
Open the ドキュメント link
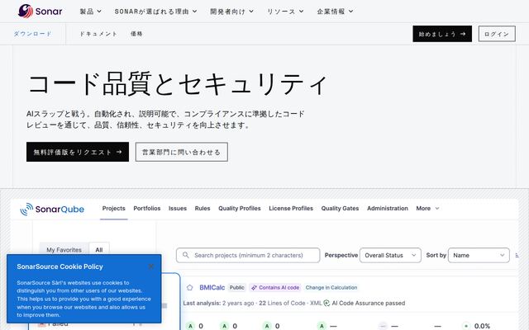click(98, 34)
